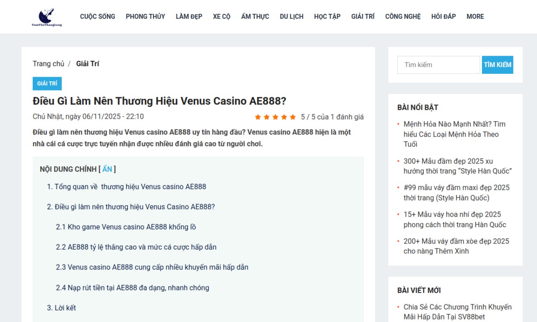Click the TamTheThangLong site logo
537x322 pixels.
pos(47,17)
